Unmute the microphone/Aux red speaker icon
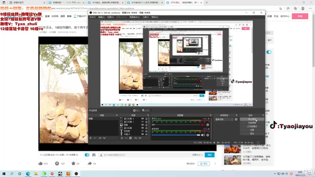Viewport: 315px width, 177px height. (203, 125)
